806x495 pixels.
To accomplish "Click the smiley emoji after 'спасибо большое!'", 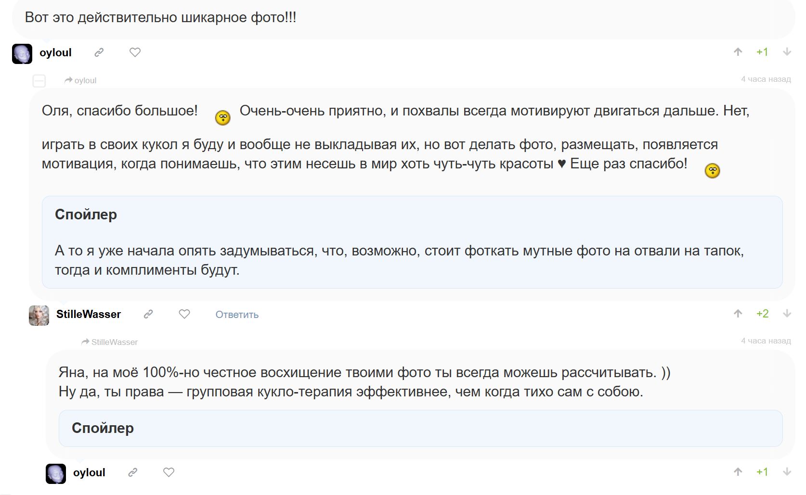I will pos(222,118).
